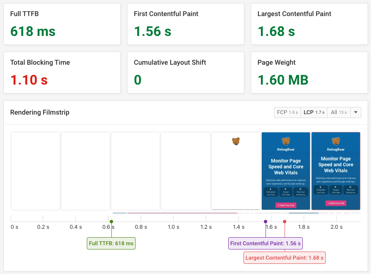Click the Google CrUX Data icon in the last thumbnail
The width and height of the screenshot is (371, 274).
335,190
